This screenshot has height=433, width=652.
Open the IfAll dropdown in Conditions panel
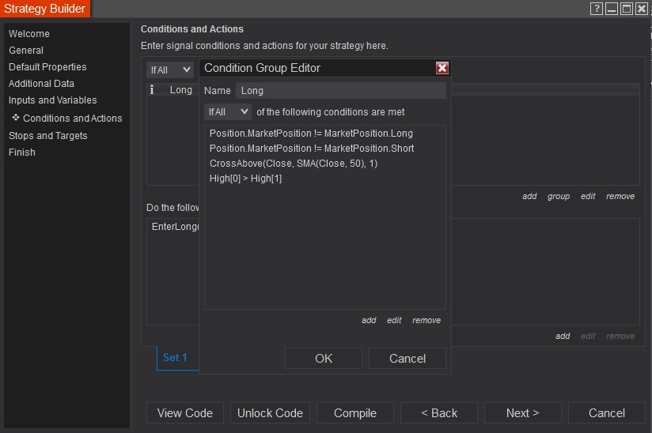point(170,70)
